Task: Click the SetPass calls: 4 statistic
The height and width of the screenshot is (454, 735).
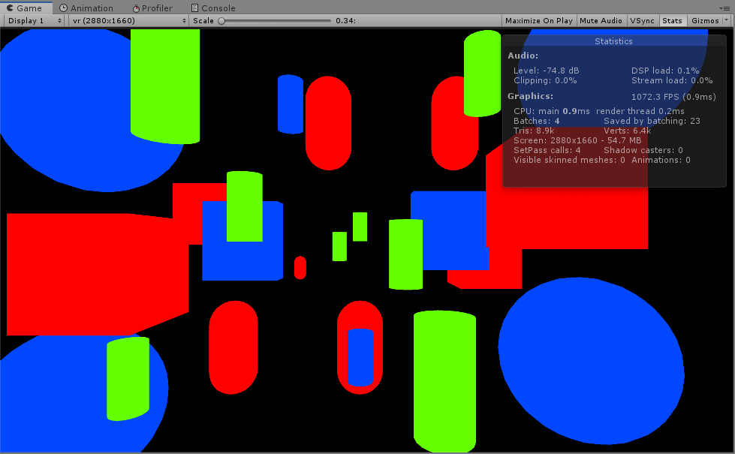Action: pos(547,150)
